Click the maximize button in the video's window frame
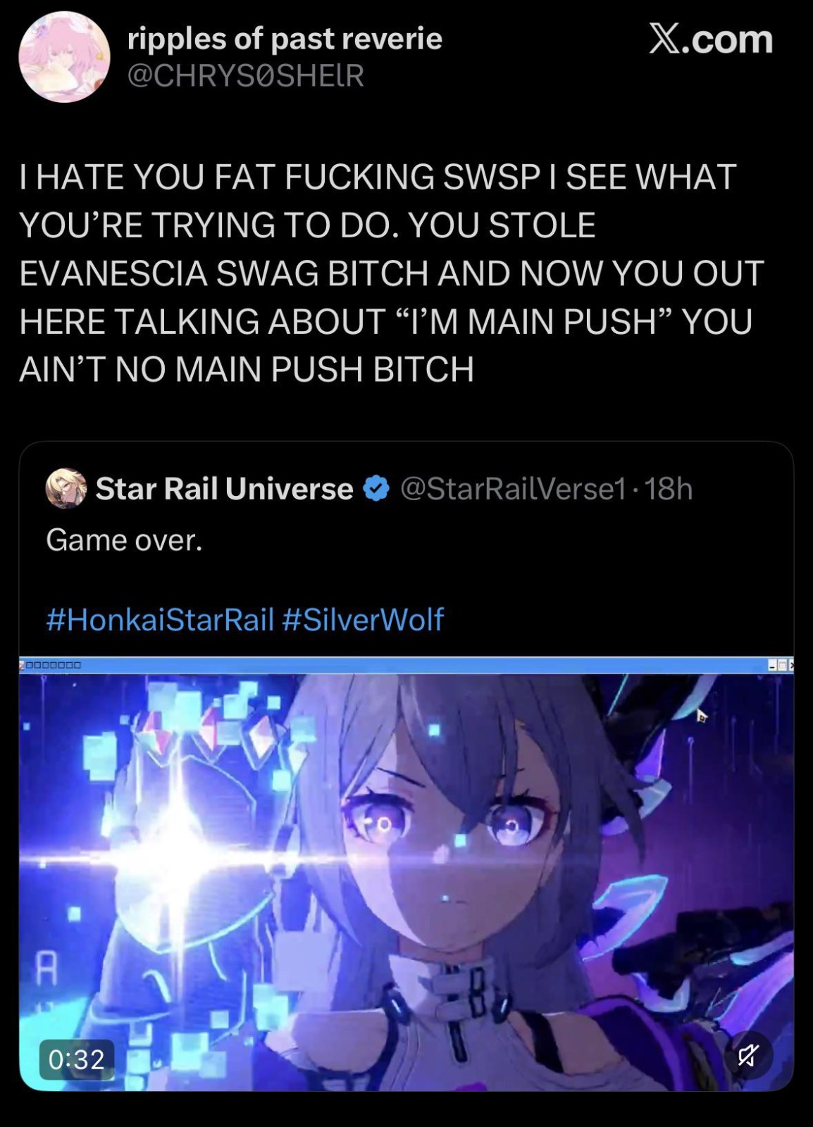The width and height of the screenshot is (813, 1127). pos(782,665)
